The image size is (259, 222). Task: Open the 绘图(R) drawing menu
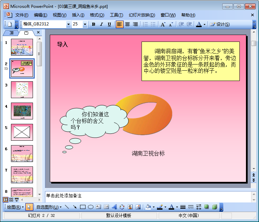15,207
